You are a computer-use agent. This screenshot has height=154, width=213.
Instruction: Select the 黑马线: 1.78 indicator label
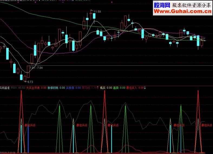point(89,88)
